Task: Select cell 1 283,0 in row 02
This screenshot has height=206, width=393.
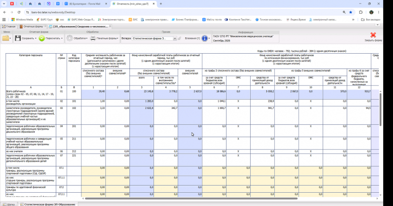Action: tap(142, 103)
